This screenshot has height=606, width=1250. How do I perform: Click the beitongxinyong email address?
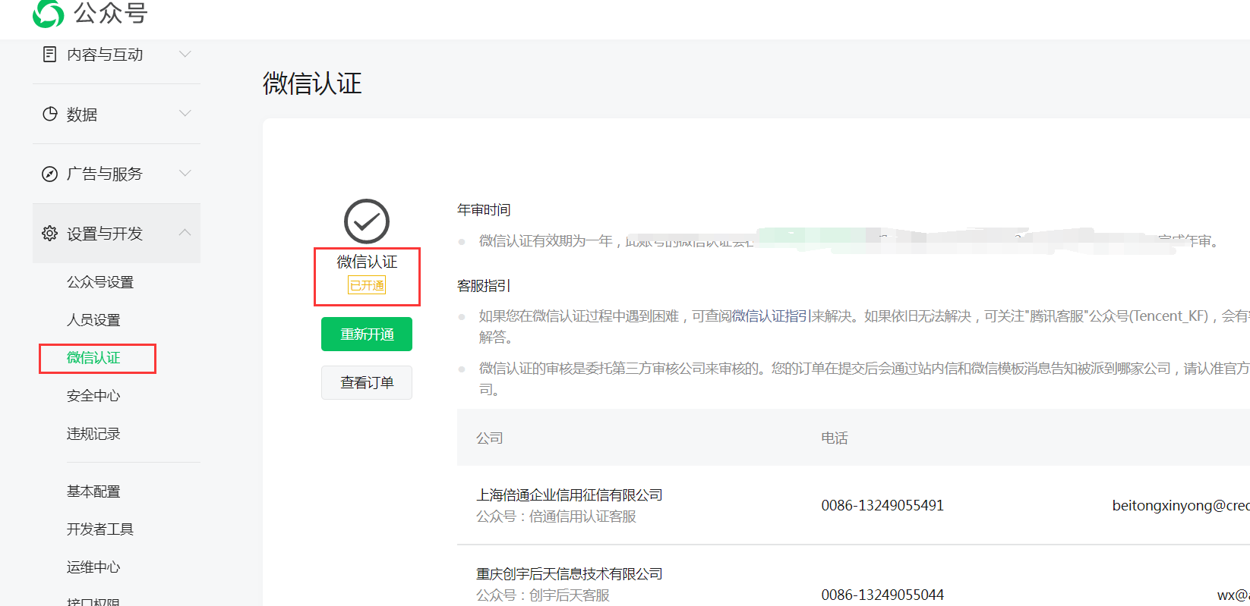click(x=1181, y=506)
